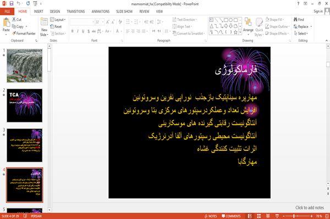Open the Arrange objects menu
The width and height of the screenshot is (330, 219).
tap(248, 26)
